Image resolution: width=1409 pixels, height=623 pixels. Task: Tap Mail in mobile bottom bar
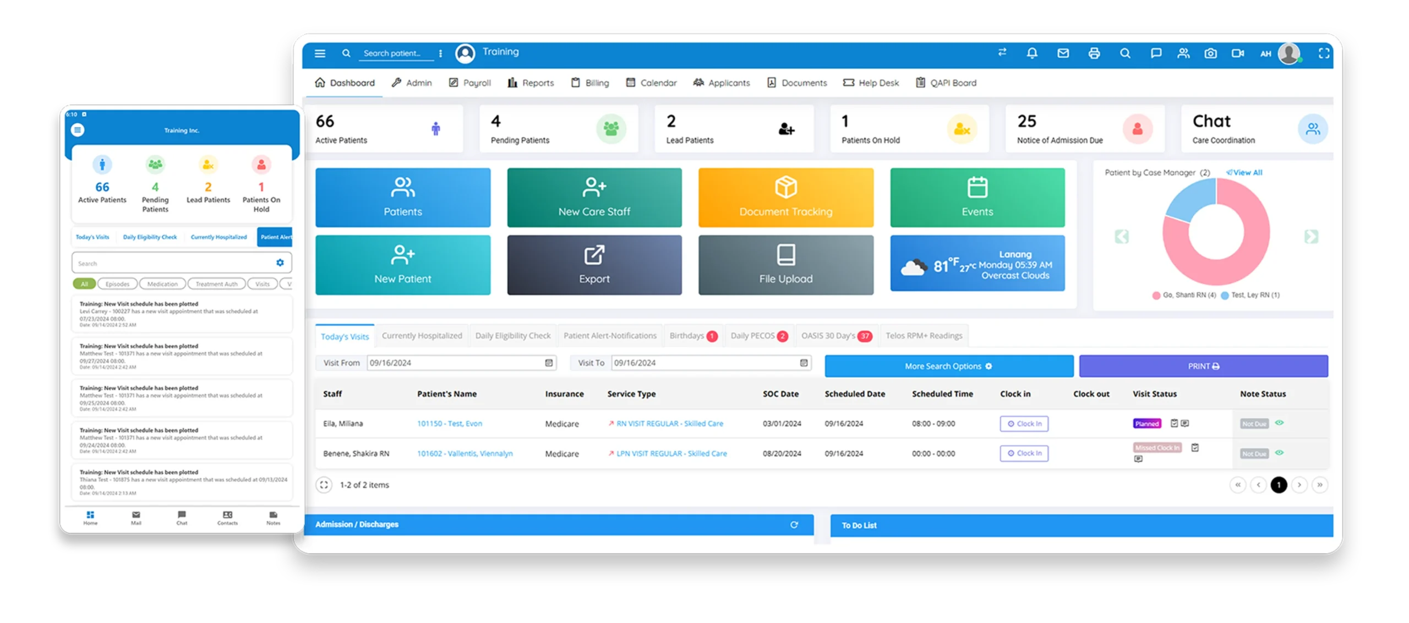(136, 517)
